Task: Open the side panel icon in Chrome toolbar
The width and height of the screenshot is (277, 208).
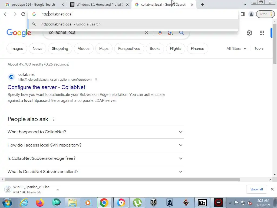Action: 243,14
